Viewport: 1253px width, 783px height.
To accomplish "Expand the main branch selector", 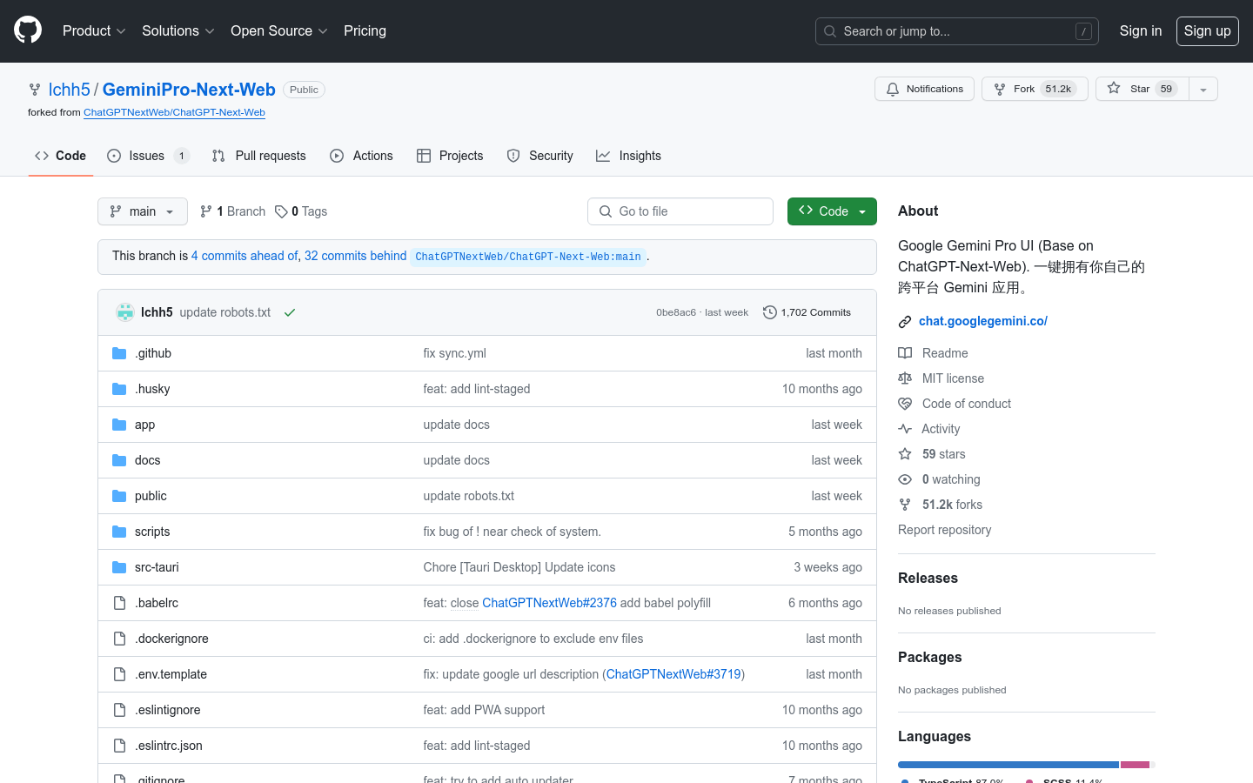I will coord(143,211).
